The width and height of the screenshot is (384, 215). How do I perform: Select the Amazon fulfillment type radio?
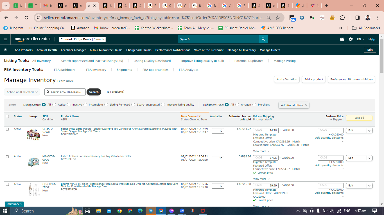click(237, 105)
